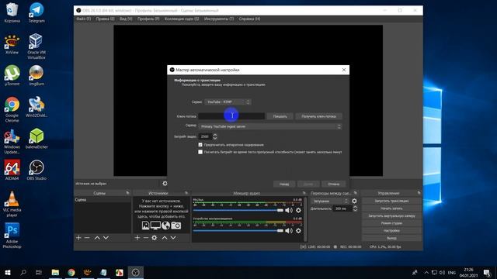Click the Режим студии button

click(x=391, y=223)
